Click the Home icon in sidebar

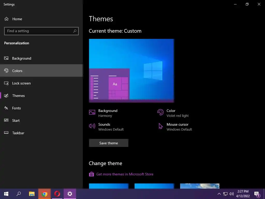pyautogui.click(x=6, y=19)
